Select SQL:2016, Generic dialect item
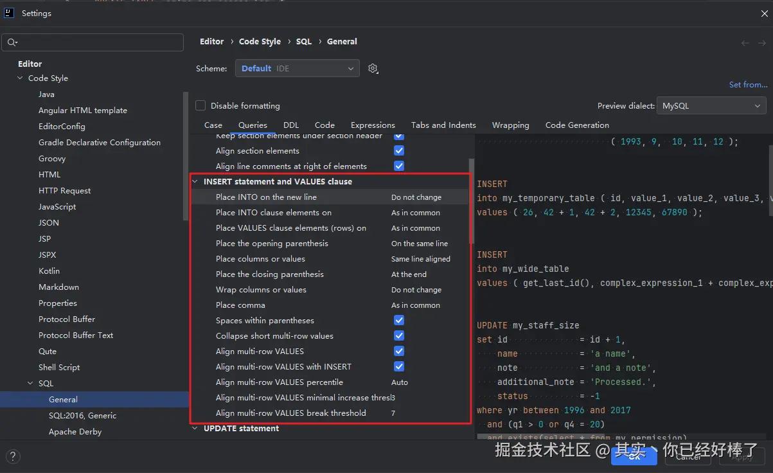Screen dimensions: 773x473 82,416
